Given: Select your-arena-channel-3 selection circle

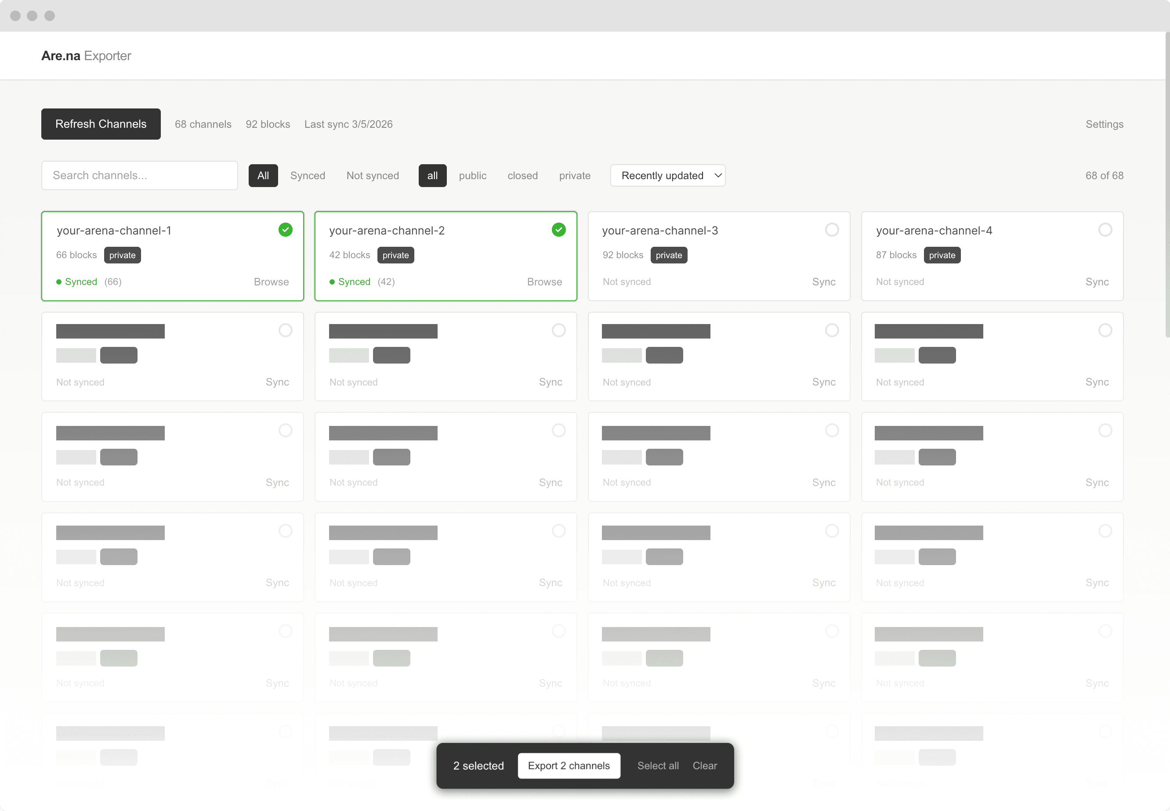Looking at the screenshot, I should pos(832,229).
